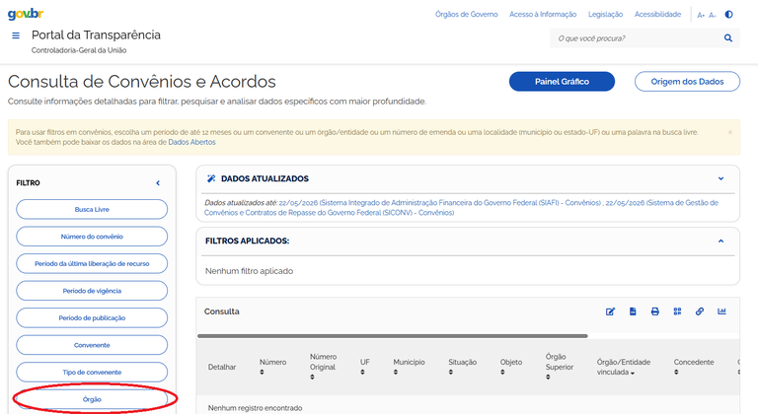The width and height of the screenshot is (758, 414).
Task: Open the Período de vigência filter
Action: [92, 291]
